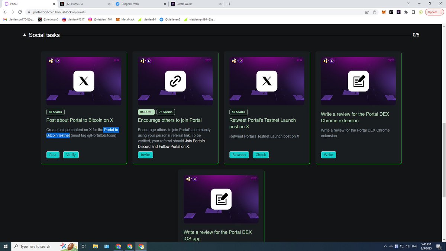The width and height of the screenshot is (446, 251).
Task: Open the green profile avatar in toolbar
Action: 421,12
